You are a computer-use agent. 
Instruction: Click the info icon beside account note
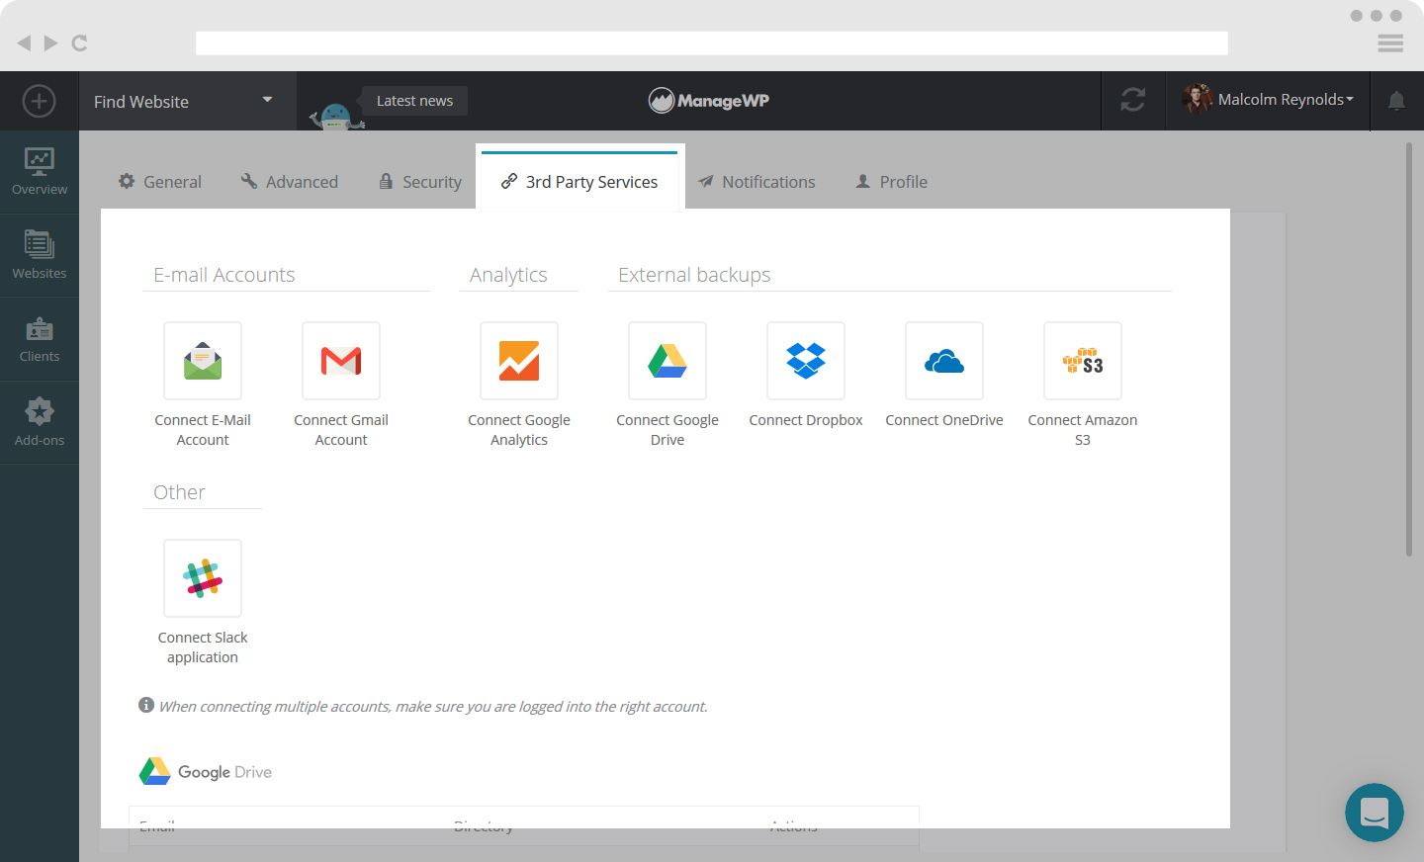(x=146, y=705)
